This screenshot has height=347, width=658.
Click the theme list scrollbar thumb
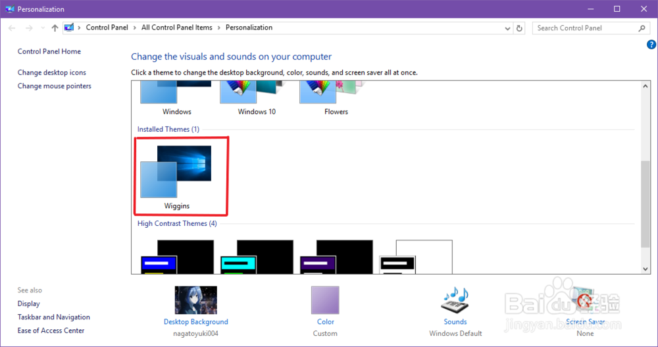point(645,204)
